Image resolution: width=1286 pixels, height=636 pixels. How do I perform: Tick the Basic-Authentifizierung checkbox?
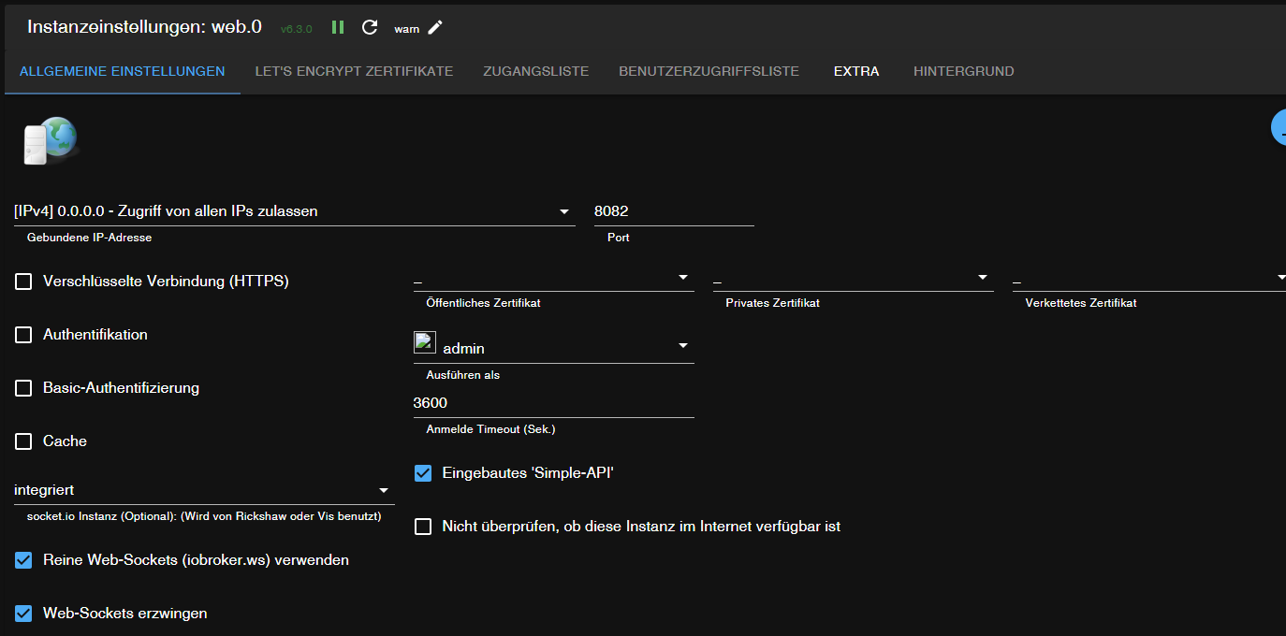[23, 388]
